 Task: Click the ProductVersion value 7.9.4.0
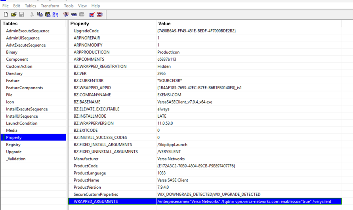point(163,187)
